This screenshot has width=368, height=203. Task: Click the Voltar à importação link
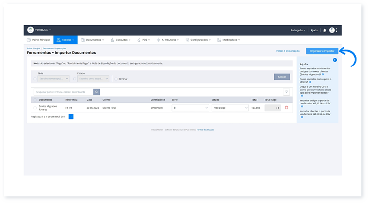[x=288, y=51]
